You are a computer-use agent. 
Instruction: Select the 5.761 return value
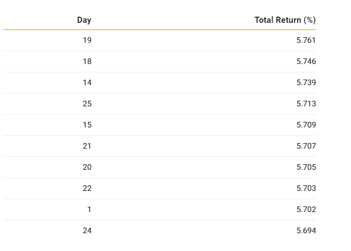[x=306, y=40]
